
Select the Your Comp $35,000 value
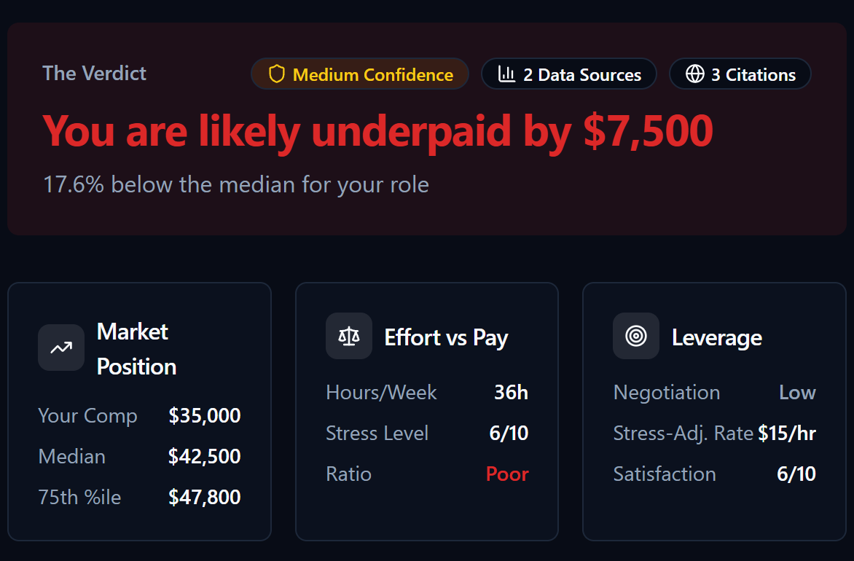205,415
